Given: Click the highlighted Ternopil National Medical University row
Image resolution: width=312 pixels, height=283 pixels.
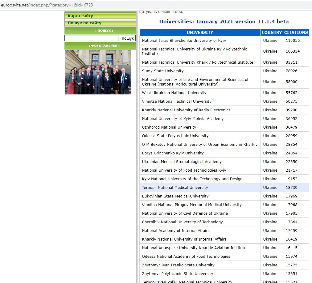Looking at the screenshot, I should coord(175,188).
